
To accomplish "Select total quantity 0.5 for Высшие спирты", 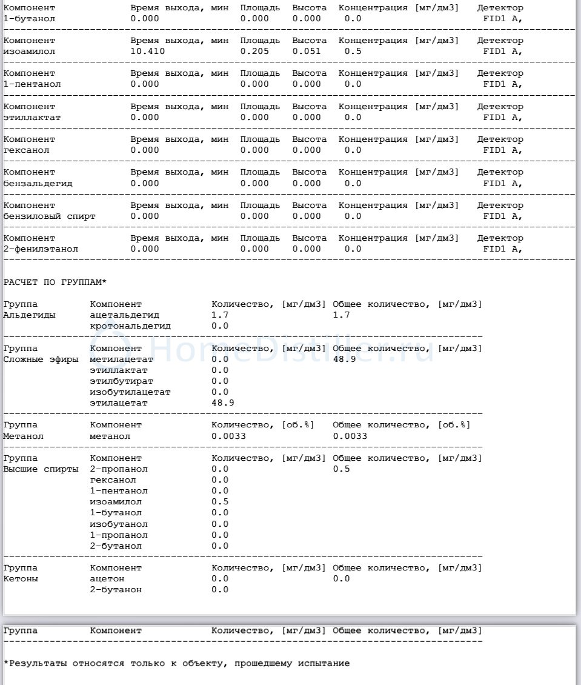I will [x=341, y=469].
